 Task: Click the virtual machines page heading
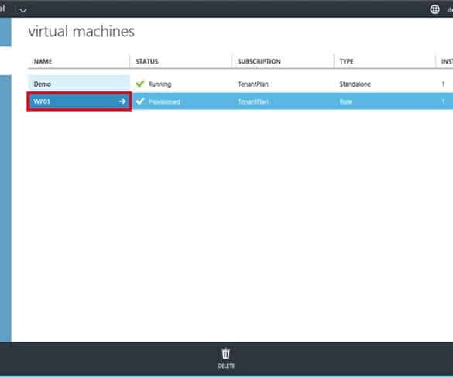(x=81, y=31)
